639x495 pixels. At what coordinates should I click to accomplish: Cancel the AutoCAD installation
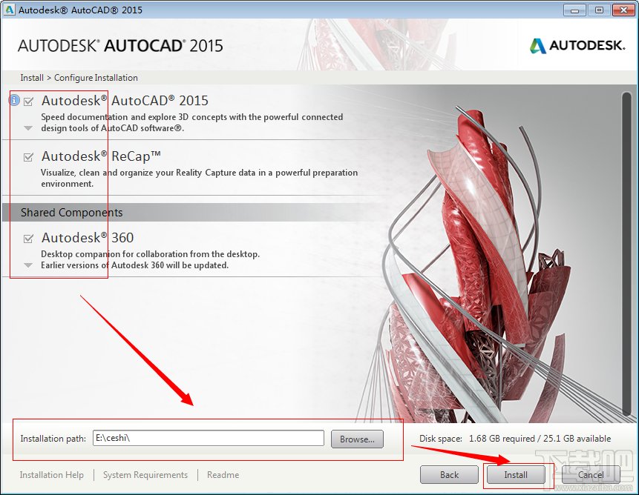(591, 475)
